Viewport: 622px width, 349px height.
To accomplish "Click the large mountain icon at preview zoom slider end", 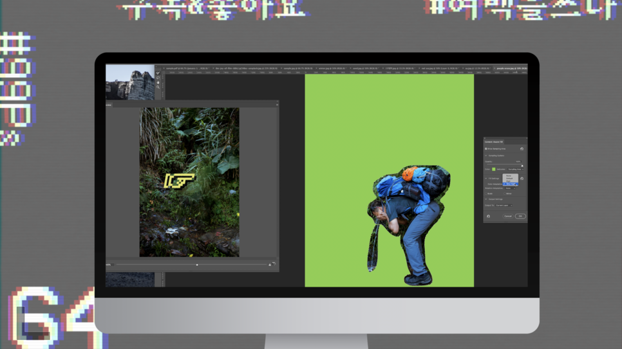I will tap(270, 264).
